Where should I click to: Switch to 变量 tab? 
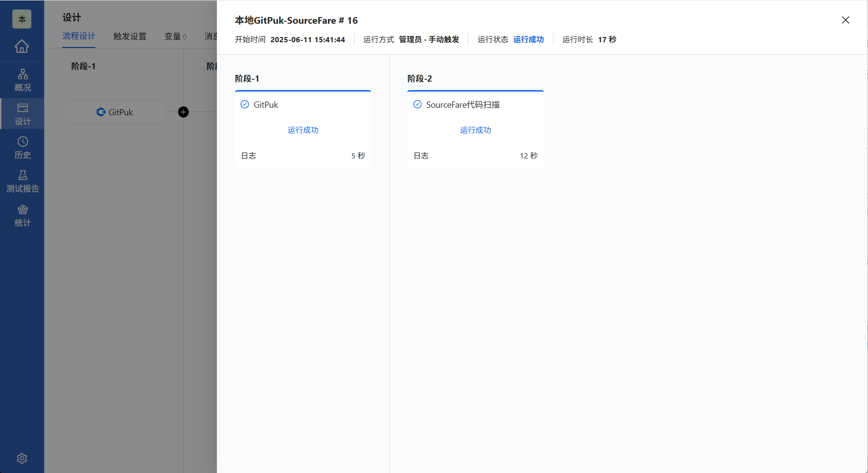coord(175,36)
